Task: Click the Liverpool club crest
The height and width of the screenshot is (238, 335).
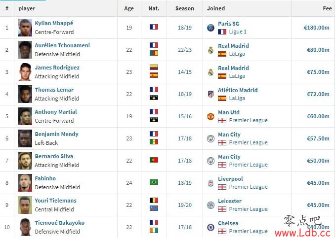Action: point(210,183)
